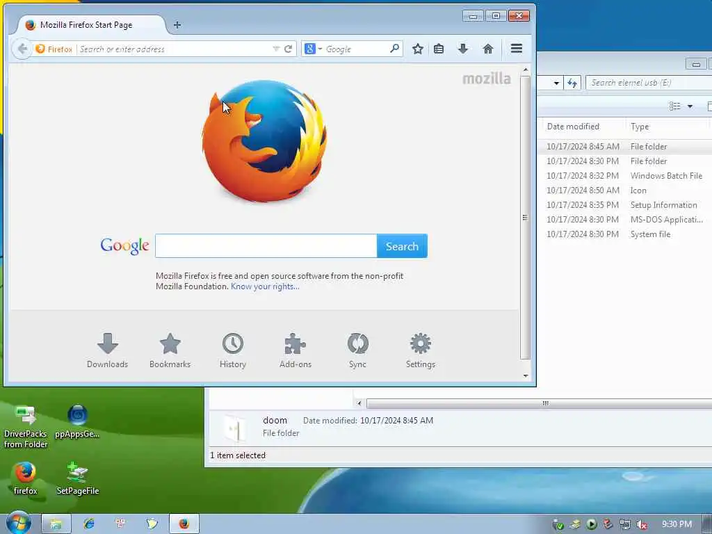Click the Firefox taskbar button

pos(184,524)
